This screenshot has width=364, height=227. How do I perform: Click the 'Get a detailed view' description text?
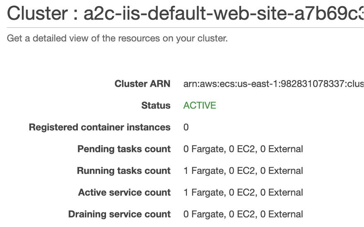tap(117, 38)
